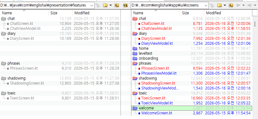258x119 pixels.
Task: Go up one level on both sides
Action: 125,5
